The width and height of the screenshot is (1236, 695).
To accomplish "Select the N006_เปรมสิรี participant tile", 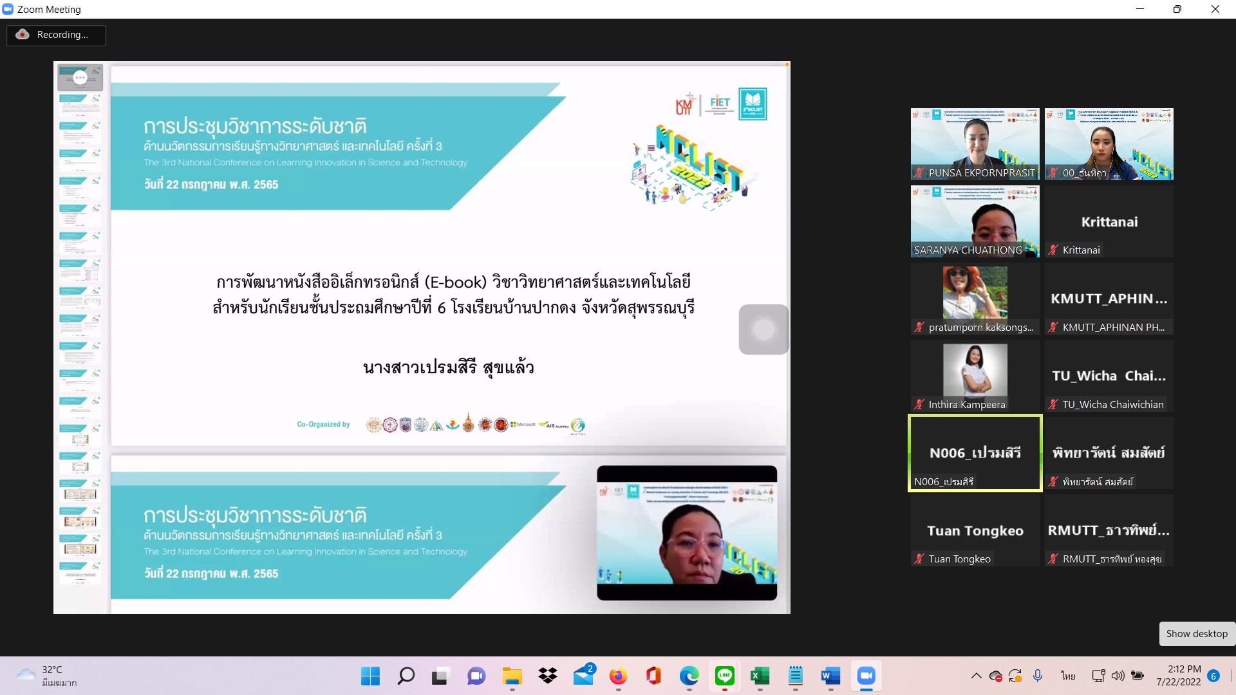I will (975, 453).
